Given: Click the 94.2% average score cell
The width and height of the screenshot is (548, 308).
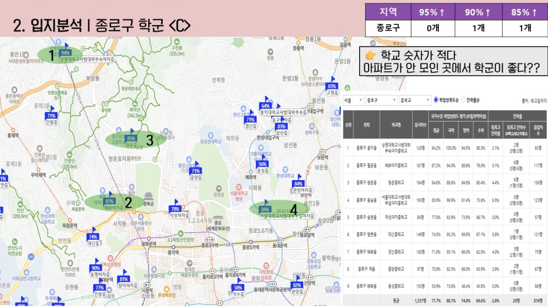Looking at the screenshot, I should [436, 148].
